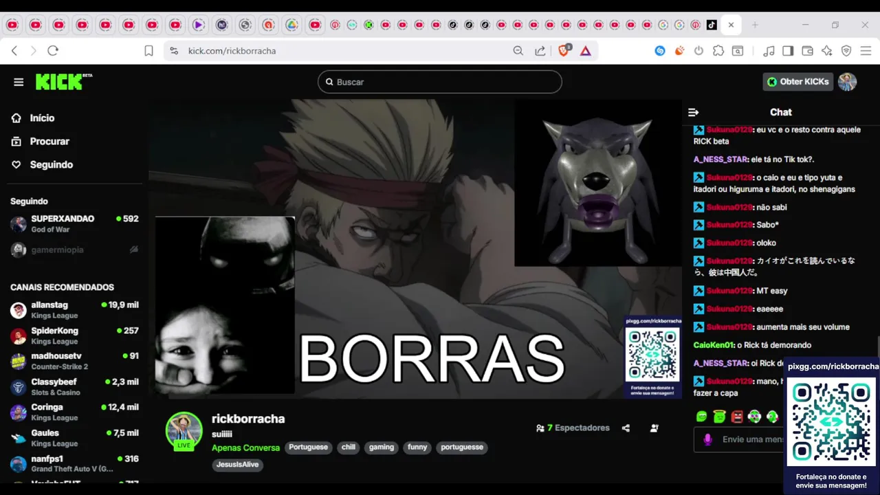Open SpiderKong recommended channel
The image size is (880, 495).
coord(74,335)
